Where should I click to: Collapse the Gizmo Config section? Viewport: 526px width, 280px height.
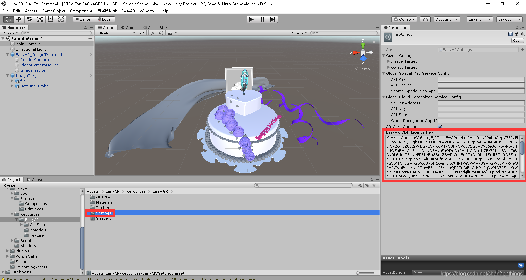[384, 56]
